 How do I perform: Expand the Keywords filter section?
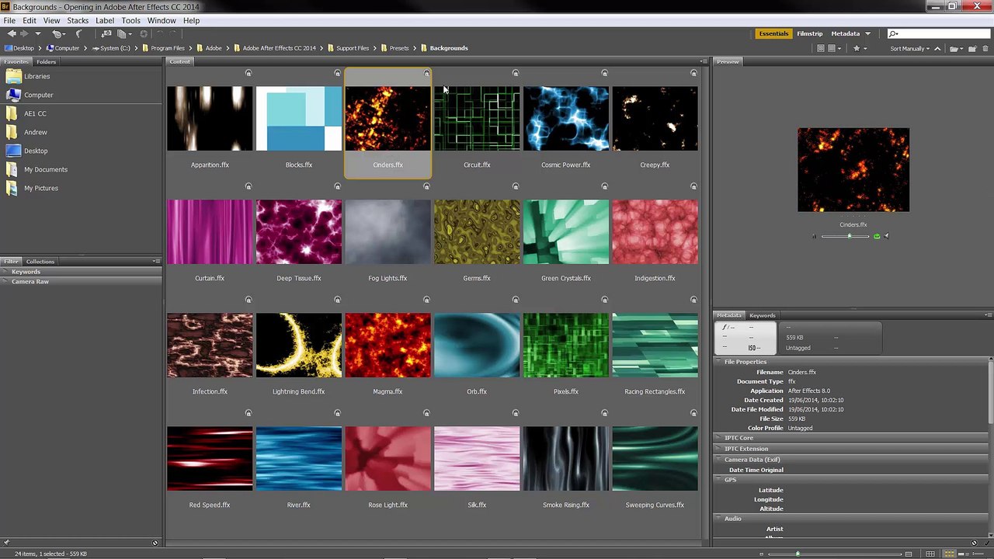26,272
